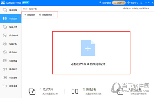Click the step 2 编辑分割 split icon
Image resolution: width=154 pixels, height=98 pixels.
pos(75,91)
